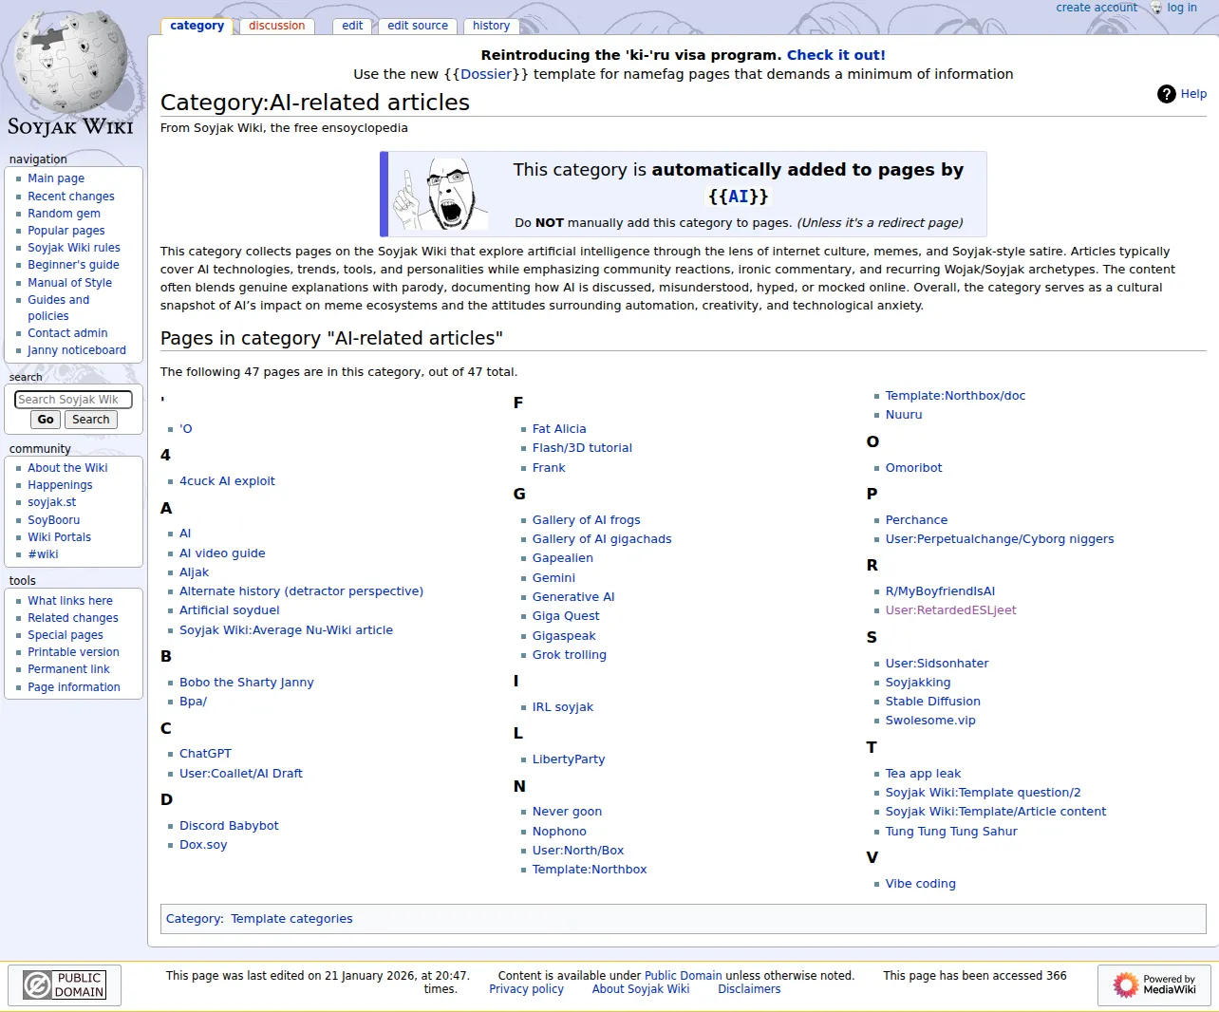
Task: Open Guides and policies link
Action: [x=58, y=308]
